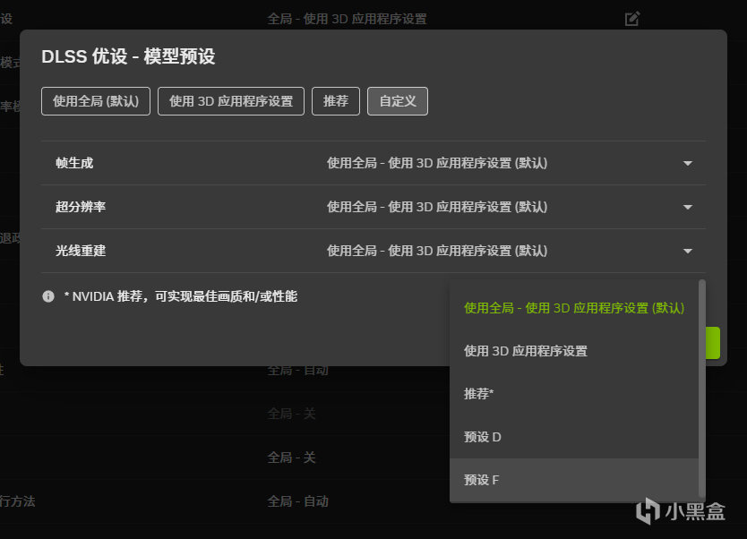Click the info icon beside NVIDIA 推荐 note
This screenshot has width=747, height=539.
tap(48, 296)
